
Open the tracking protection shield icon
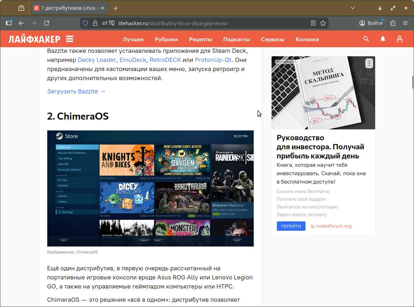(x=85, y=23)
